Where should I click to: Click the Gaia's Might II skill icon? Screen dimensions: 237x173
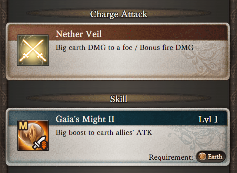33,135
